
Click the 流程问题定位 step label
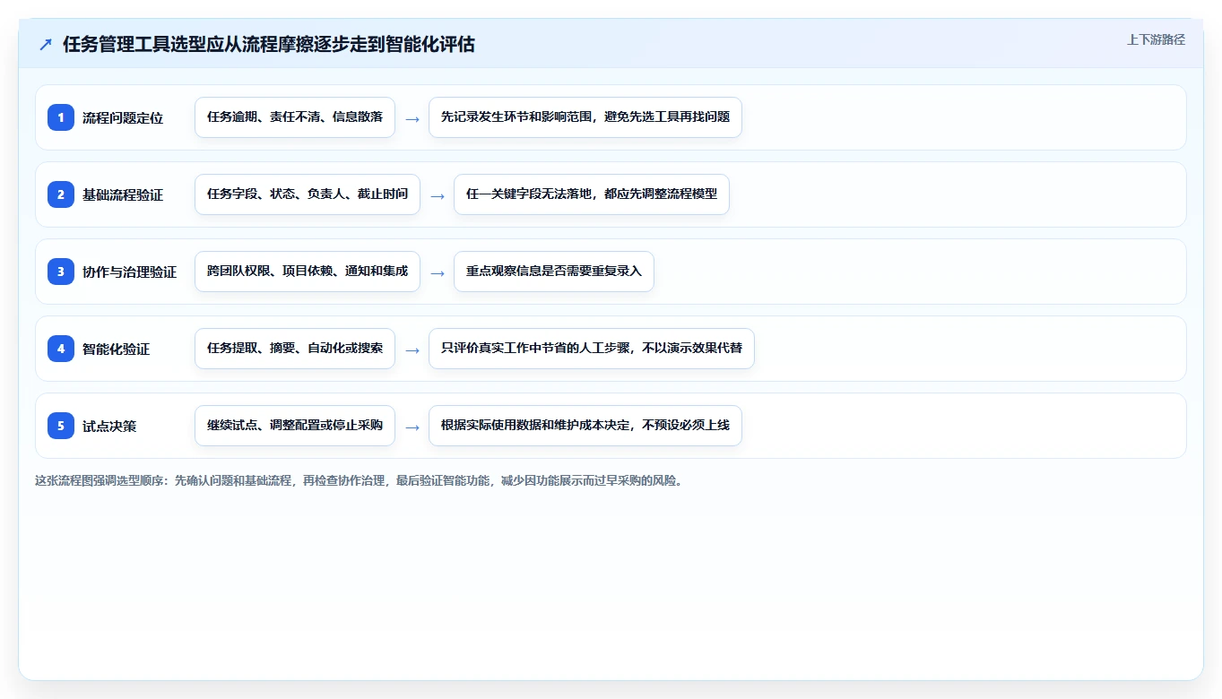click(x=123, y=117)
